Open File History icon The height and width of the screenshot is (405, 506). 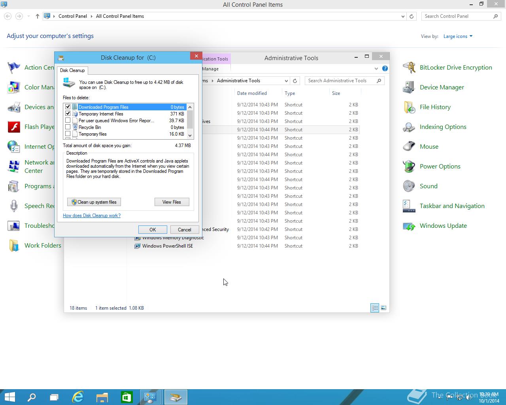(x=409, y=107)
